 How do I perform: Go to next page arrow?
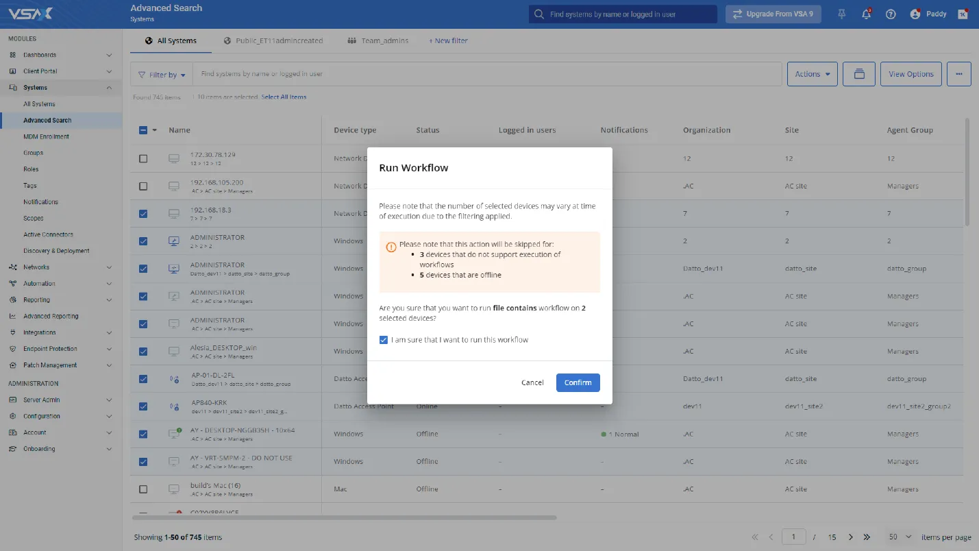tap(851, 537)
